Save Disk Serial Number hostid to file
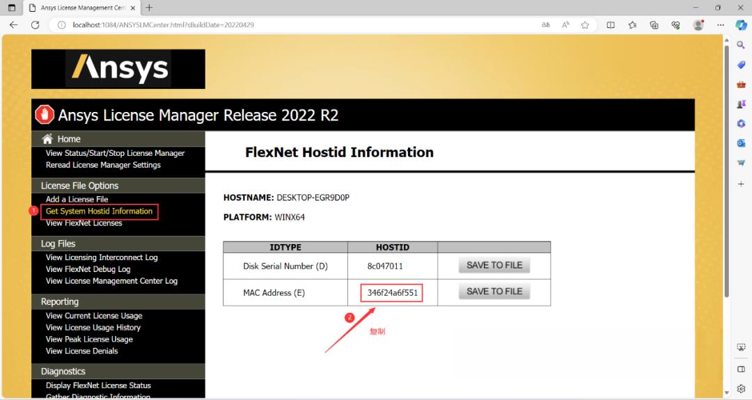The image size is (752, 400). click(494, 265)
